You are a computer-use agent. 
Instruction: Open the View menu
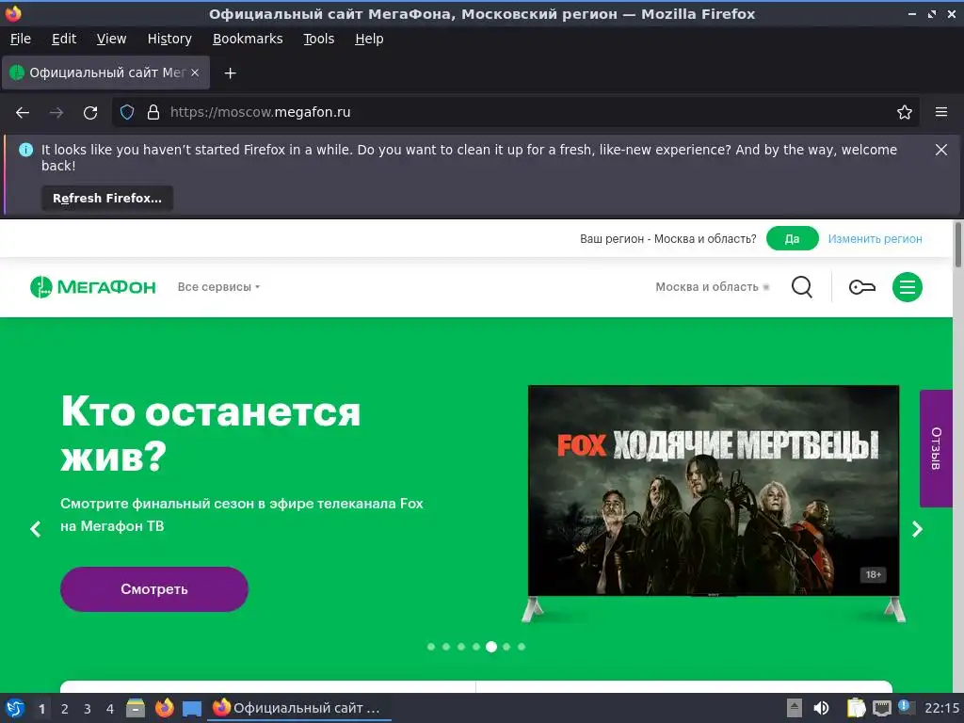pyautogui.click(x=111, y=39)
